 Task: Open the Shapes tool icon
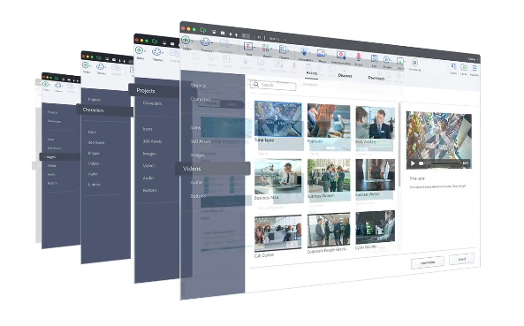(266, 49)
